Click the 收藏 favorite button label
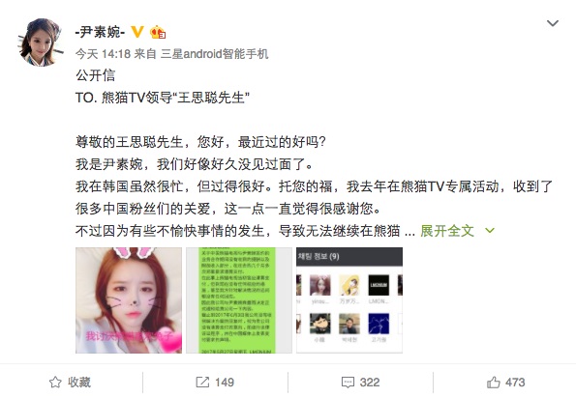This screenshot has height=398, width=576. 79,383
